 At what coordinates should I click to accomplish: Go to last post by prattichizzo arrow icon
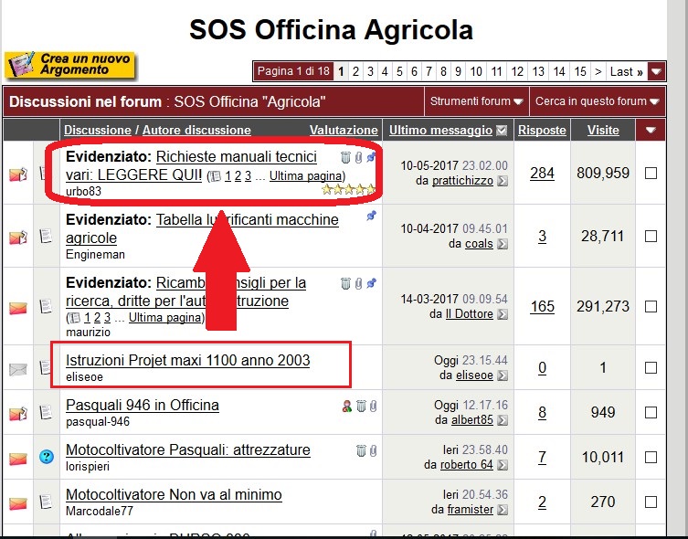[x=503, y=181]
